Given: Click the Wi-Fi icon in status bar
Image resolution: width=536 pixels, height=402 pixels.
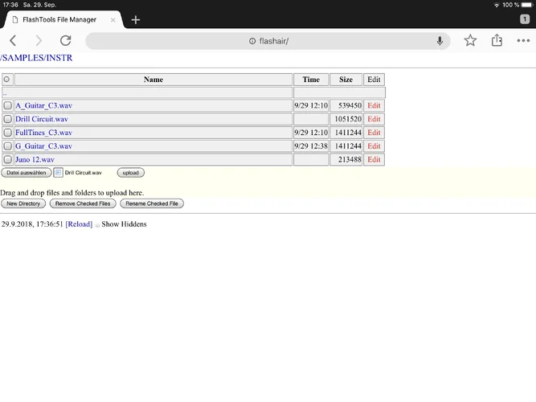Looking at the screenshot, I should pyautogui.click(x=497, y=5).
